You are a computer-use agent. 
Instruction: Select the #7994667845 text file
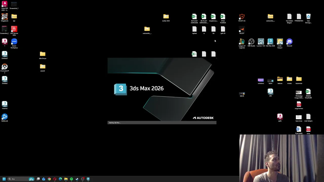tap(299, 18)
